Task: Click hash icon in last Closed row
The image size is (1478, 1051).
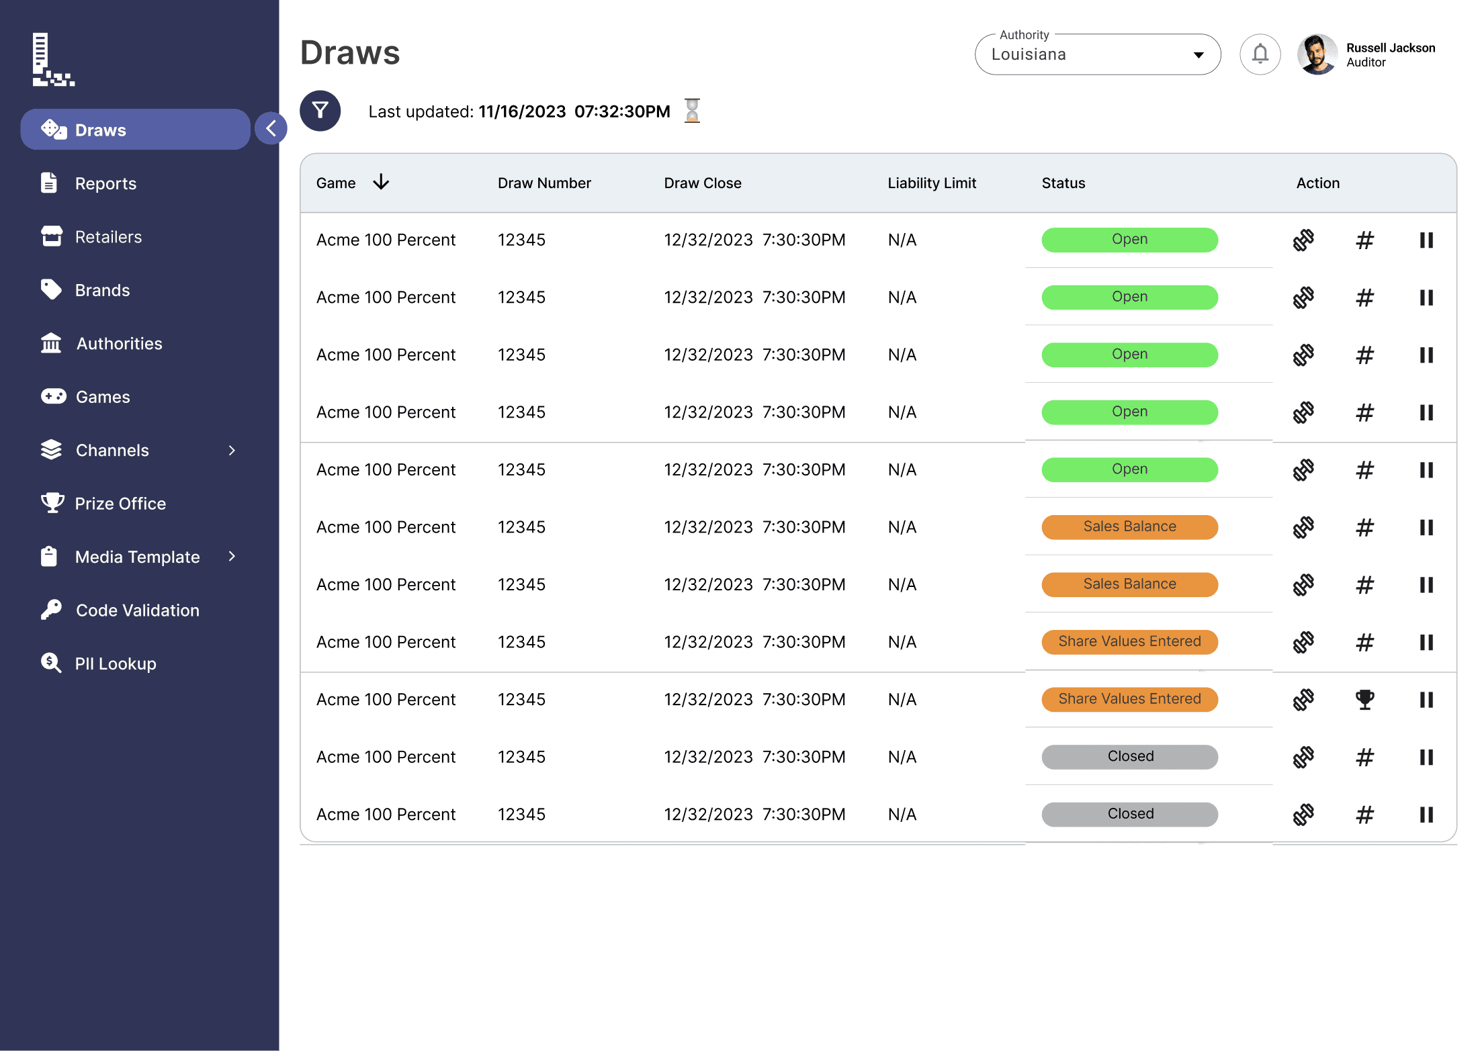Action: pos(1364,815)
